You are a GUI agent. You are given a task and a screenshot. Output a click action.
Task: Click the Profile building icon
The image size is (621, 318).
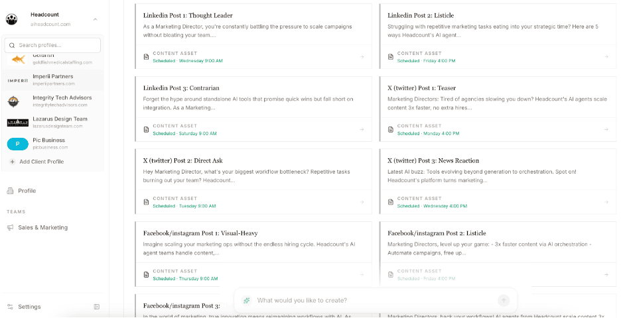click(10, 191)
